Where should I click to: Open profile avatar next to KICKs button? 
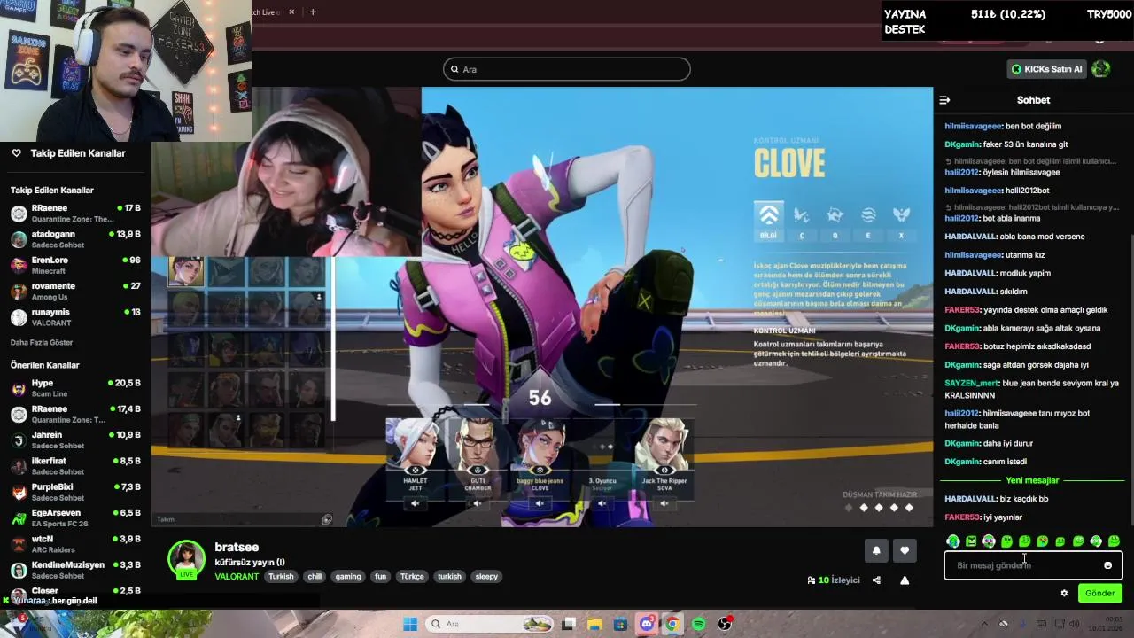1101,69
